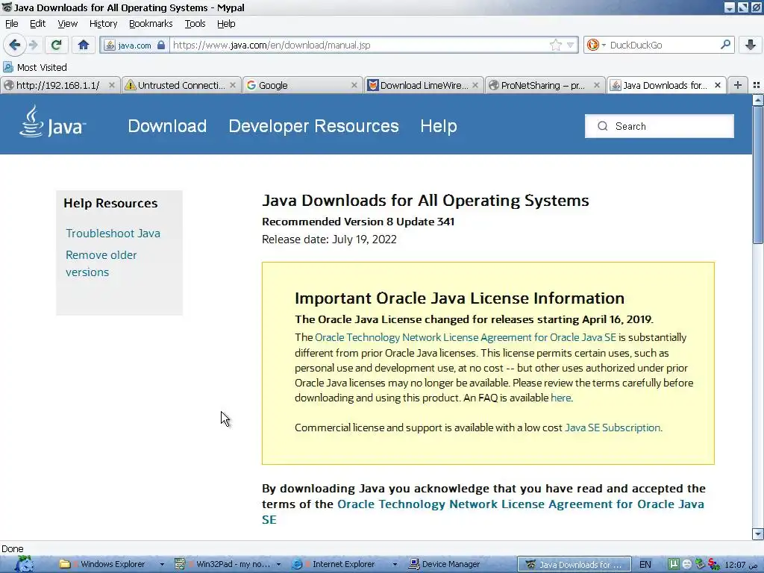The width and height of the screenshot is (764, 573).
Task: Click the vertical scrollbar thumb
Action: 758,175
